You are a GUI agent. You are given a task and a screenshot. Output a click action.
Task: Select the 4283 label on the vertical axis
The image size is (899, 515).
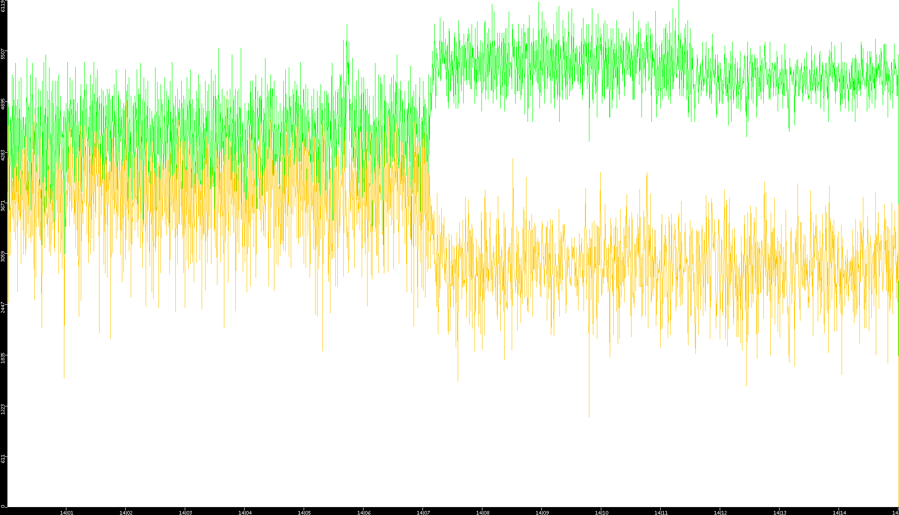pos(3,155)
